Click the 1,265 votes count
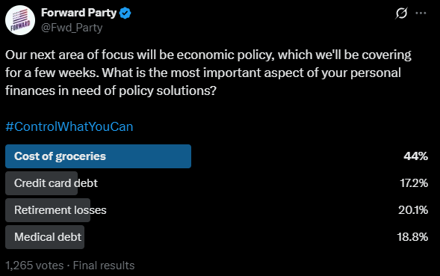The height and width of the screenshot is (276, 440). coord(34,266)
